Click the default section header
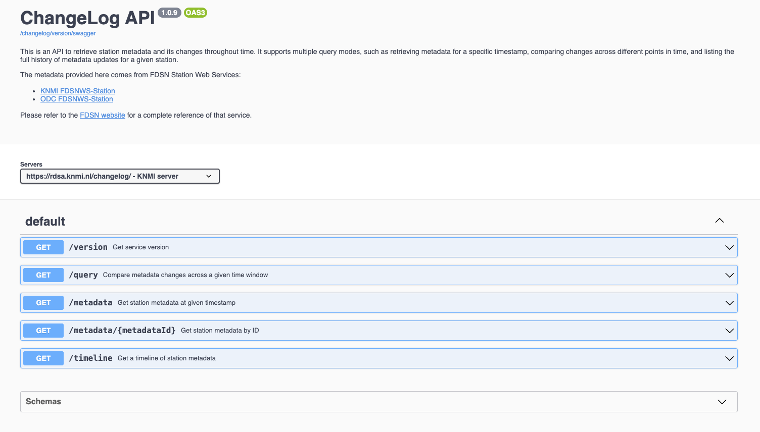760x432 pixels. (x=44, y=221)
